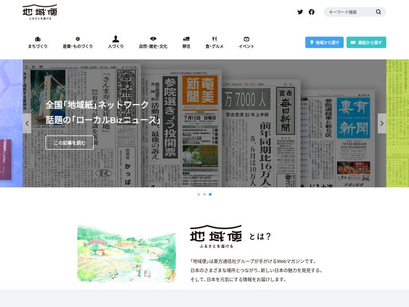Image resolution: width=409 pixels, height=307 pixels.
Task: Click the green next slide preview
Action: coord(398,123)
